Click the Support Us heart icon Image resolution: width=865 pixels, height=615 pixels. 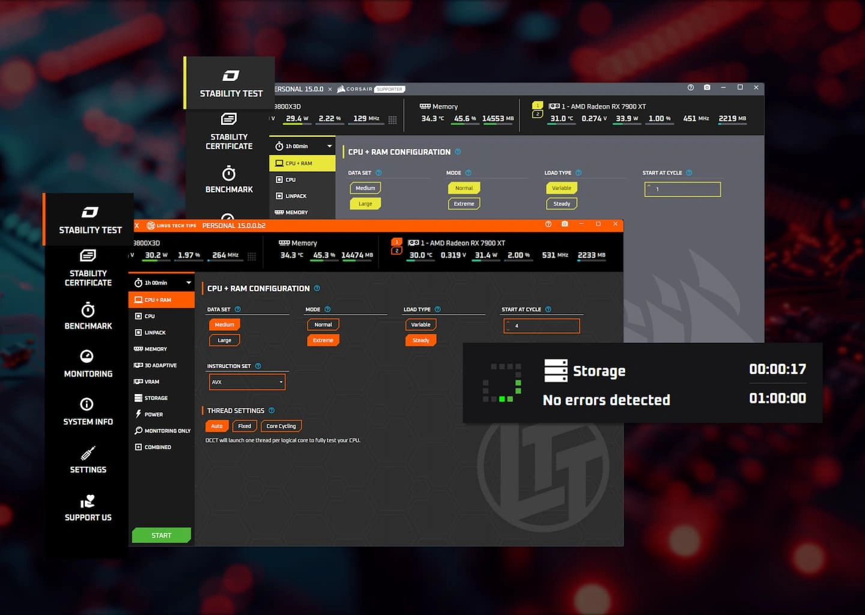pos(88,501)
